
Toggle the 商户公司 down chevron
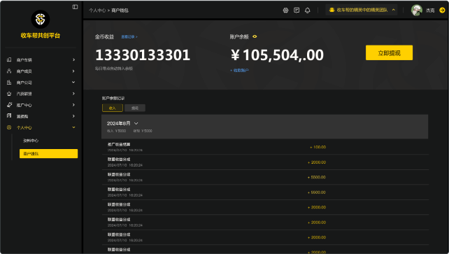pos(73,82)
